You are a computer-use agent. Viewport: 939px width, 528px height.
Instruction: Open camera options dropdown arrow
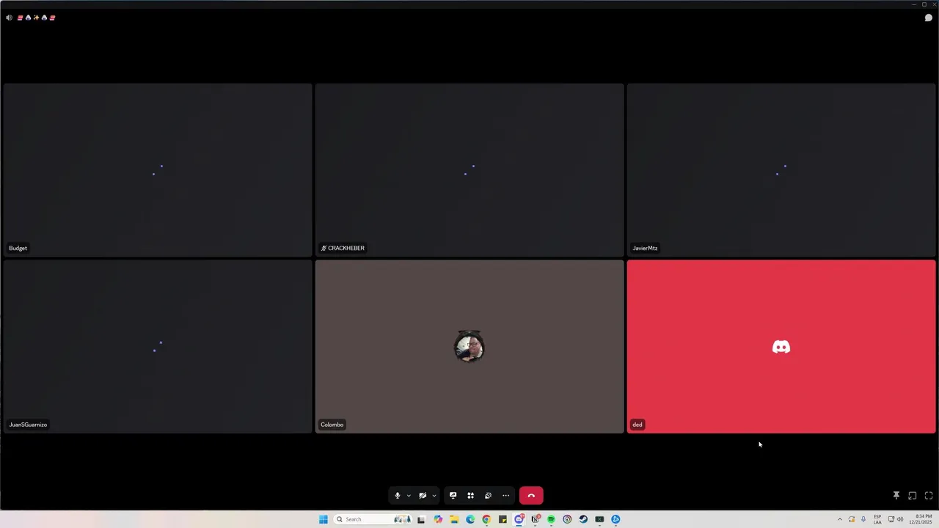[434, 496]
